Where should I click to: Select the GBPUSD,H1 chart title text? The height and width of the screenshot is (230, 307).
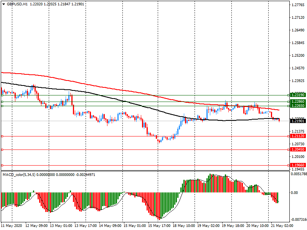tap(17, 4)
